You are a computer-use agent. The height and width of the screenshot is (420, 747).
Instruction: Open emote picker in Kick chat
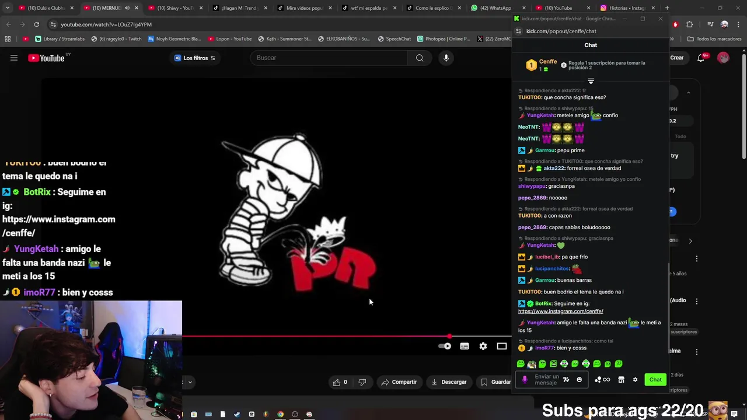click(x=579, y=380)
